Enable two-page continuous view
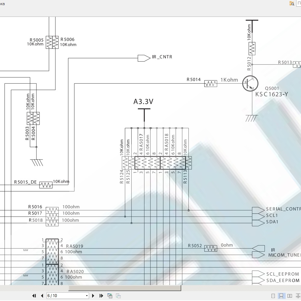The width and height of the screenshot is (301, 301). click(297, 296)
